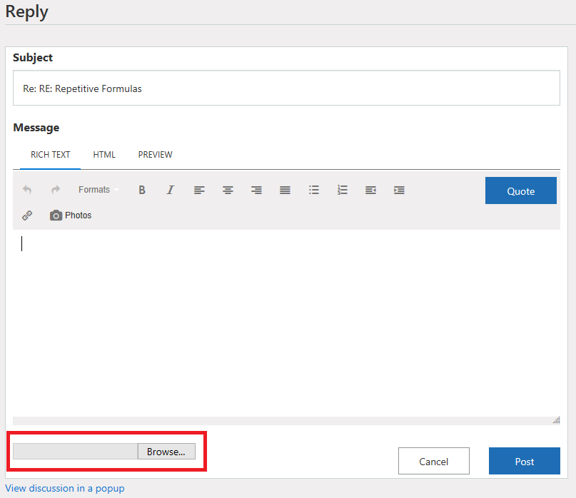The height and width of the screenshot is (498, 576).
Task: Add Photos with camera icon
Action: 71,215
